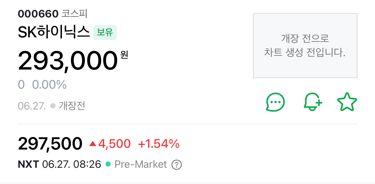Click the gray 개장전 status dot
The image size is (375, 184).
click(x=53, y=106)
